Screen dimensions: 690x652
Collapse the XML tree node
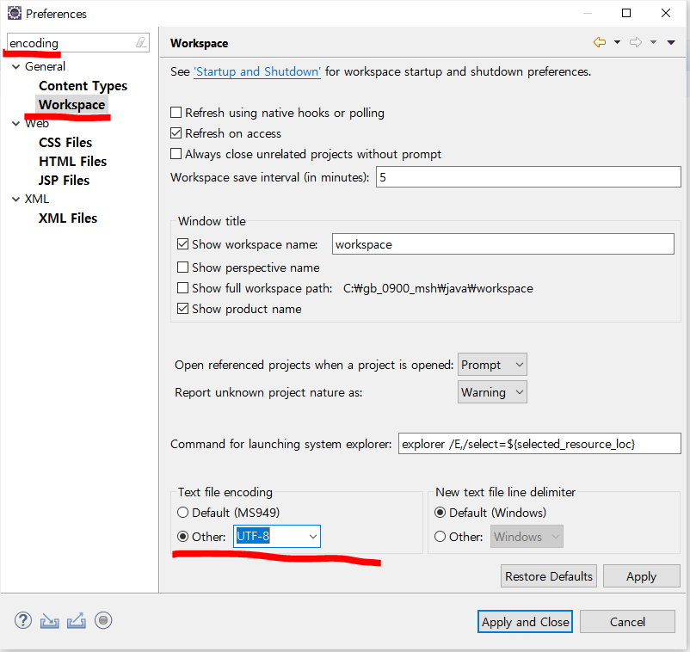coord(15,200)
